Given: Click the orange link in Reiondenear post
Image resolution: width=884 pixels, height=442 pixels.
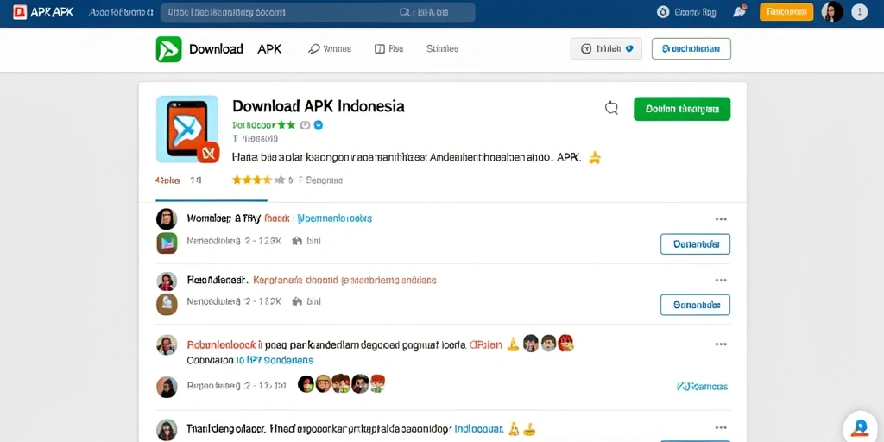Looking at the screenshot, I should tap(344, 280).
